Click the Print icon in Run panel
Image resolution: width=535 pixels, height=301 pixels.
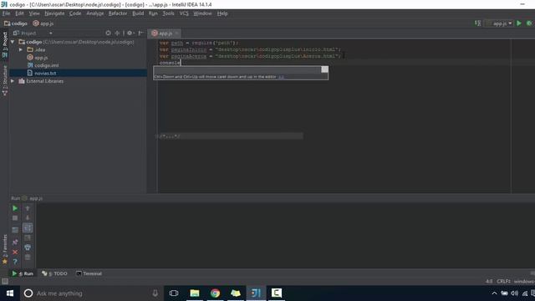(x=28, y=247)
